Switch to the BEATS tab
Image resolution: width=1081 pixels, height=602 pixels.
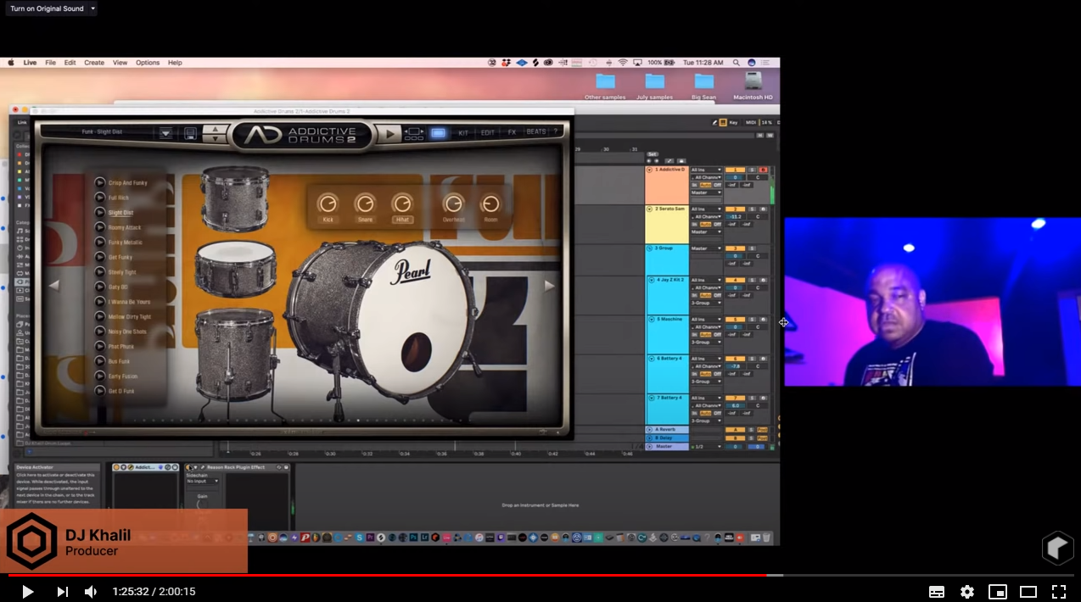point(536,132)
